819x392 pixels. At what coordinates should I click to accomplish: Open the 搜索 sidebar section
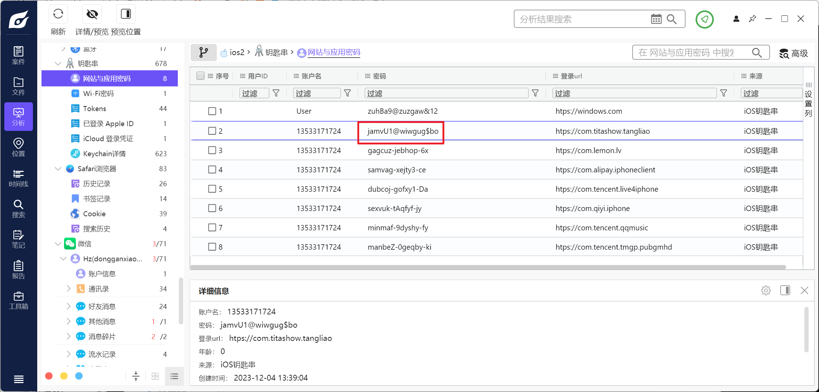pyautogui.click(x=18, y=209)
